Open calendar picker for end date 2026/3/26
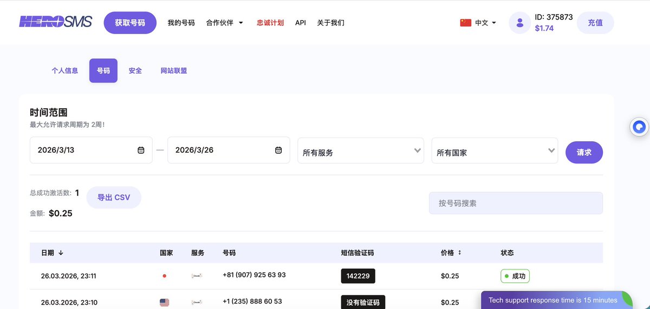This screenshot has height=309, width=650. coord(278,150)
